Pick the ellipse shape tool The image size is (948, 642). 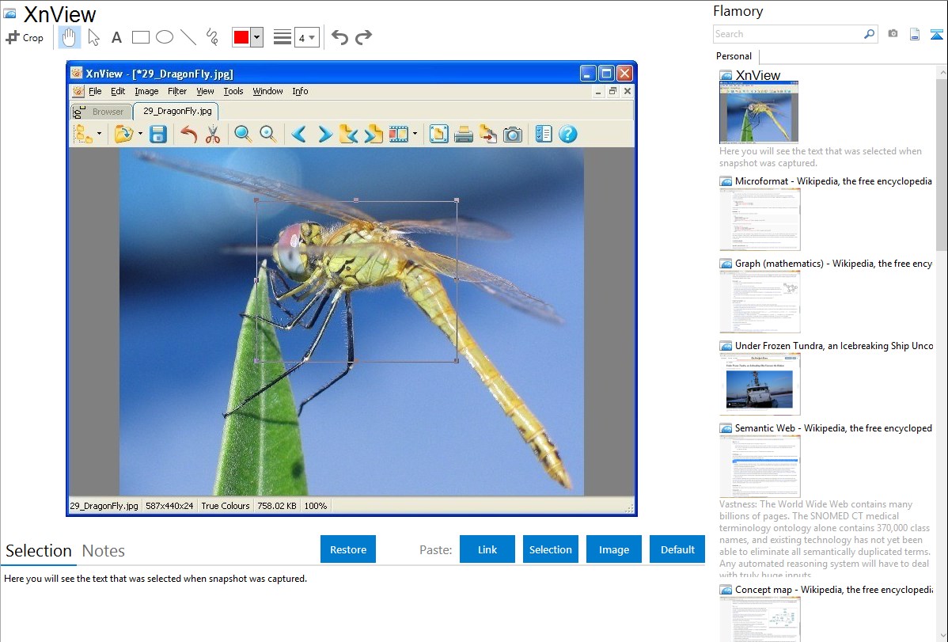165,37
